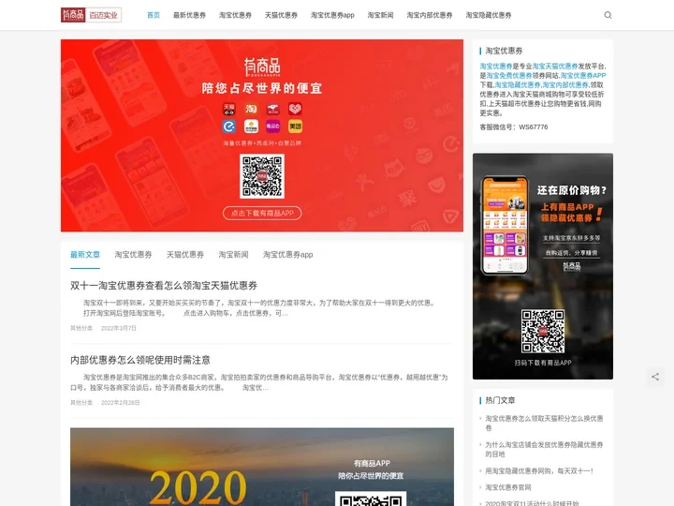Click the red JD icon in banner

pyautogui.click(x=273, y=109)
